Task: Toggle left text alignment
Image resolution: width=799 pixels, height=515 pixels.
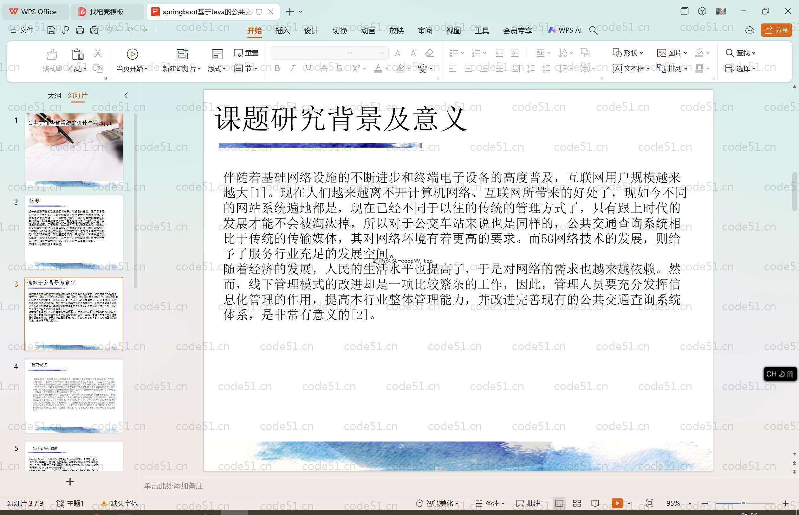Action: tap(452, 68)
